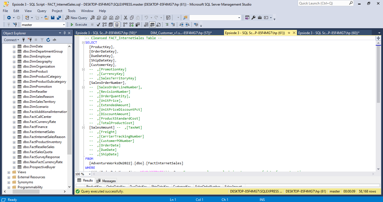Refresh Object Explorer with circular arrow
The height and width of the screenshot is (202, 383).
point(48,40)
